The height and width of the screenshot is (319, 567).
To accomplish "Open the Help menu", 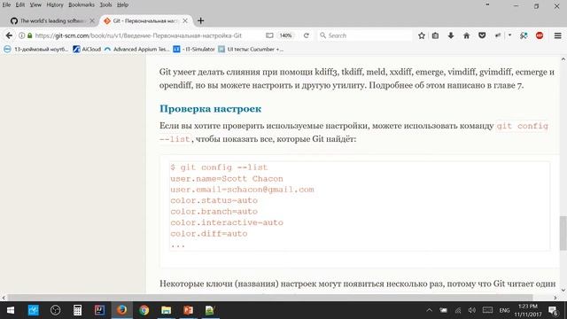I will coord(122,4).
